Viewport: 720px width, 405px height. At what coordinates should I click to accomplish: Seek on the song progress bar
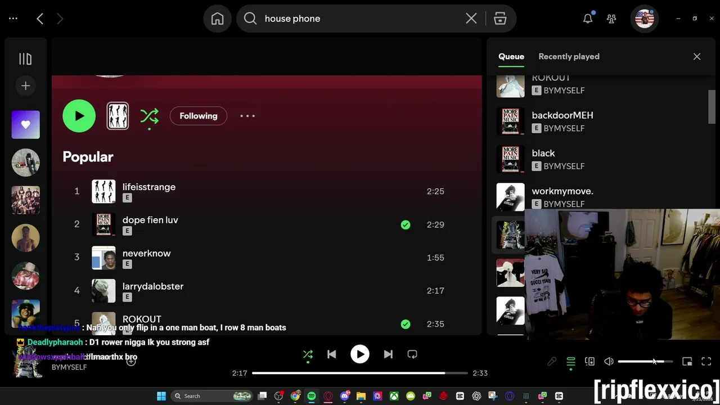[360, 373]
